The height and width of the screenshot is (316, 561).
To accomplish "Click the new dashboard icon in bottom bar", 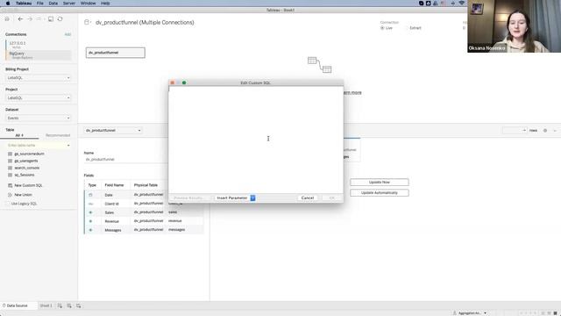I will coord(69,305).
